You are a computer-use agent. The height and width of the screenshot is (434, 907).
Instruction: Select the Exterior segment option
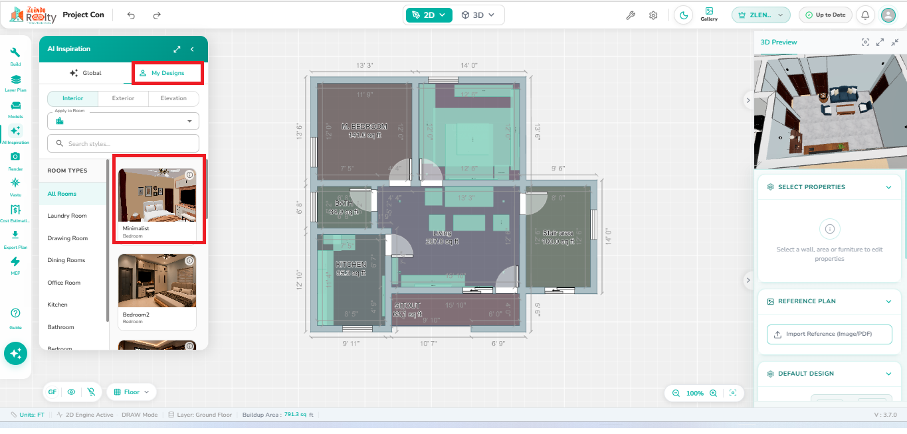coord(123,98)
